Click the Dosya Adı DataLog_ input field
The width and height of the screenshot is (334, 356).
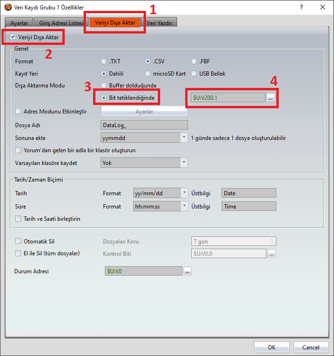click(145, 125)
